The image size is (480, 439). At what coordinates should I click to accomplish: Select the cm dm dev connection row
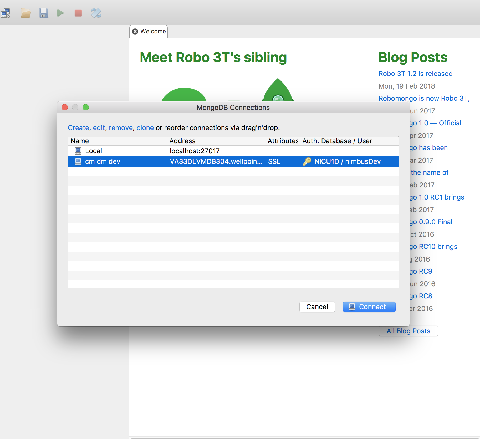(x=233, y=161)
